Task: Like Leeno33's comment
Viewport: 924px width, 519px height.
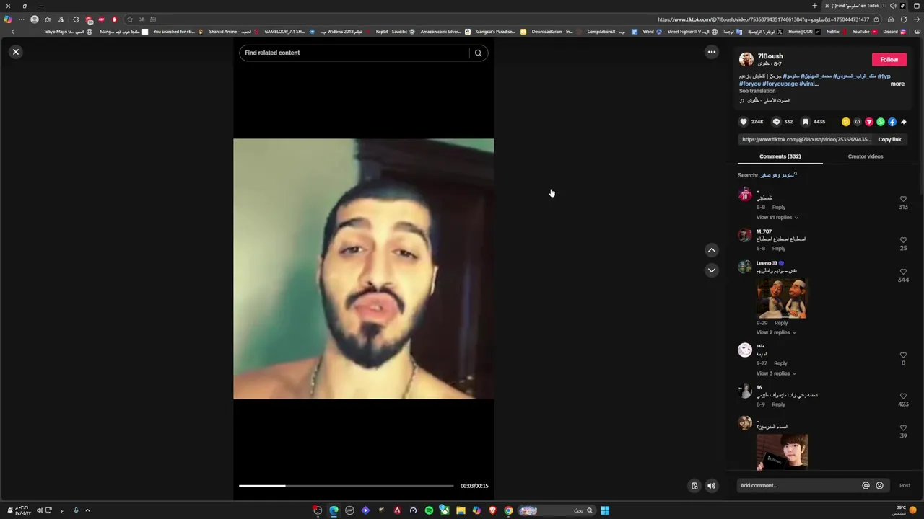Action: tap(903, 272)
